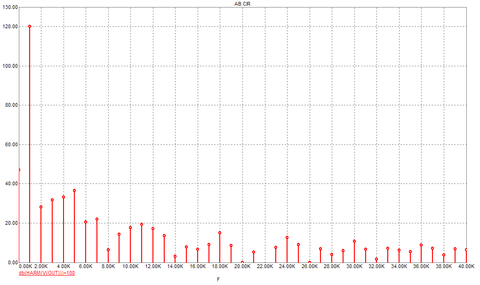Click the 4.00K x-axis label

[64, 266]
